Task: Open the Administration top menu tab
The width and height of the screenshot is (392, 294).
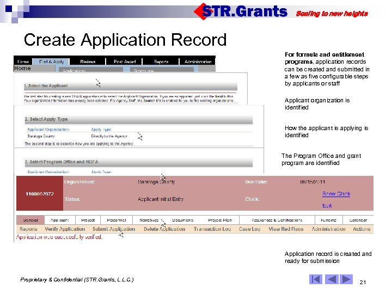Action: coord(198,62)
